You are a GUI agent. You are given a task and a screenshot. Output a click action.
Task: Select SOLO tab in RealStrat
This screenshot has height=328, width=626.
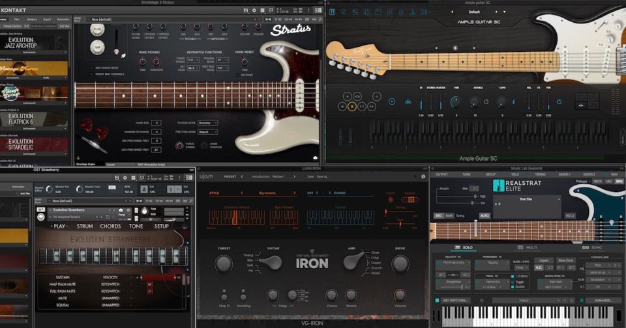coord(464,247)
